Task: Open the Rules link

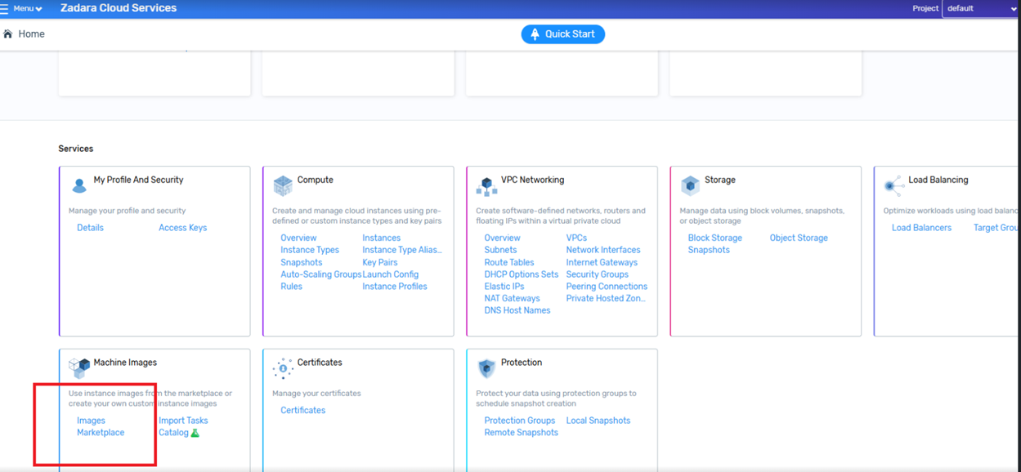Action: [292, 287]
